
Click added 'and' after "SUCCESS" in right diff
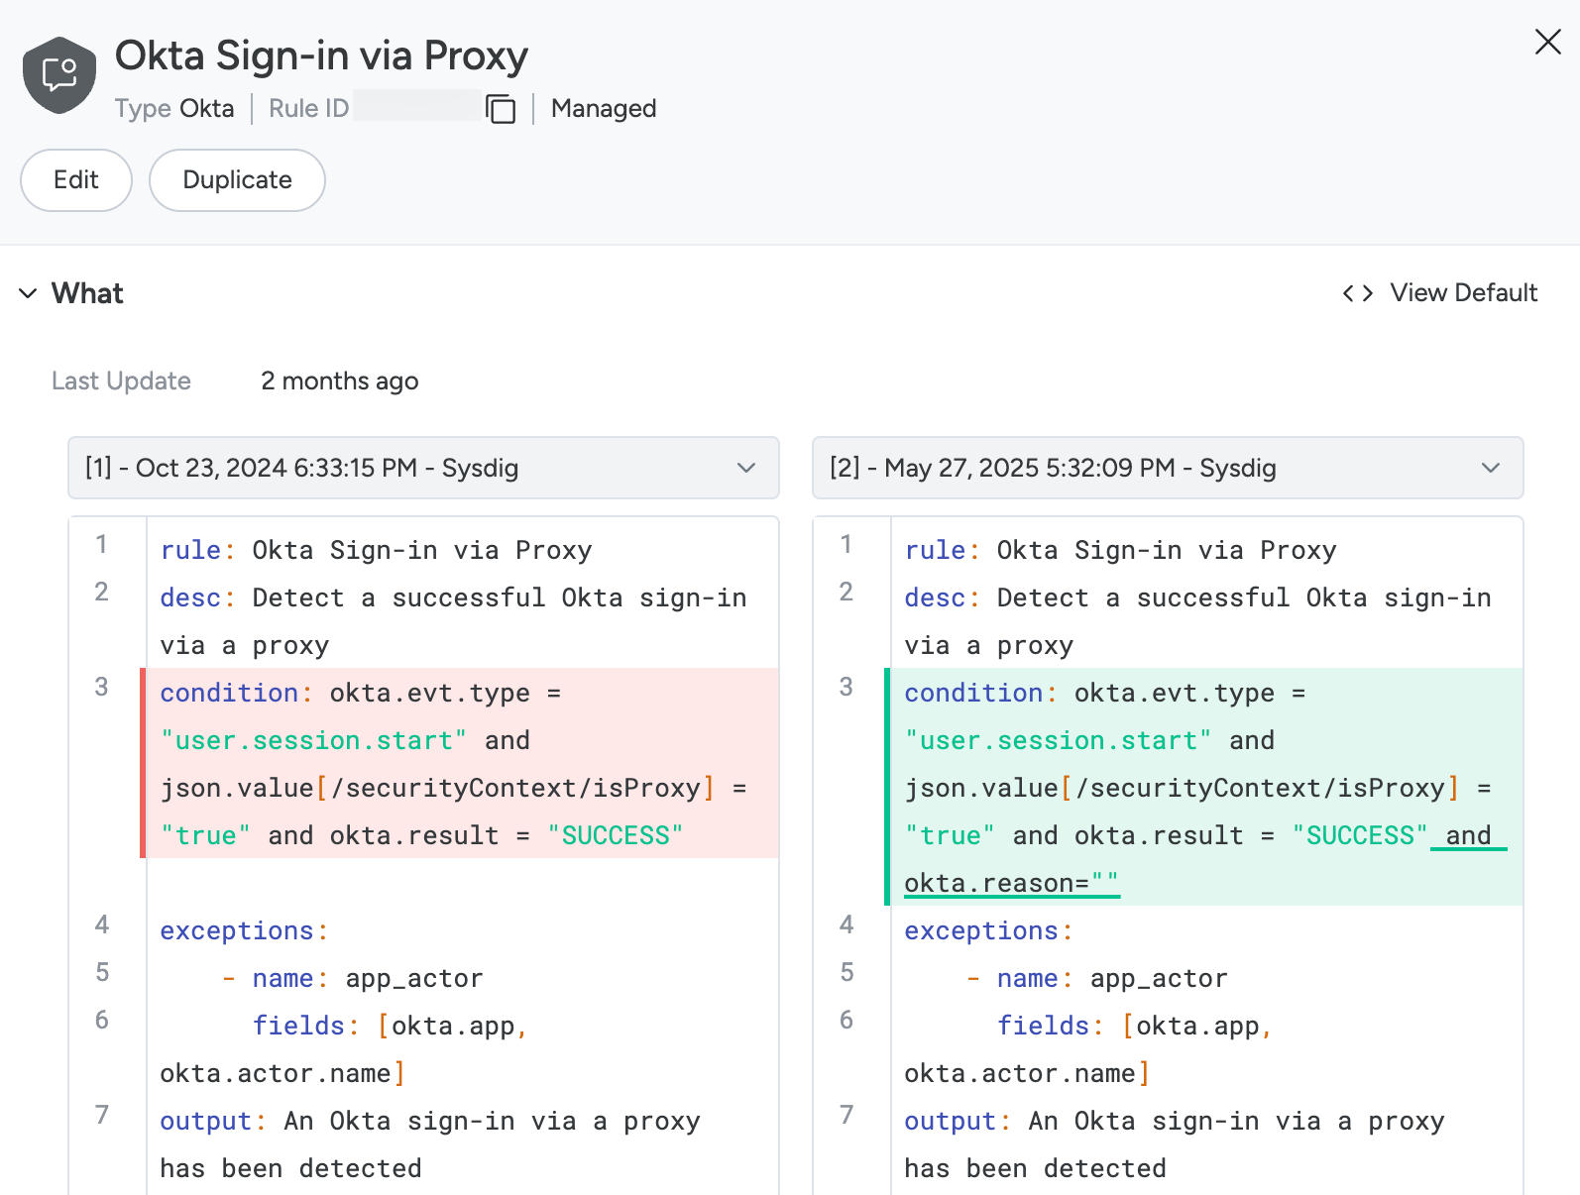point(1468,835)
